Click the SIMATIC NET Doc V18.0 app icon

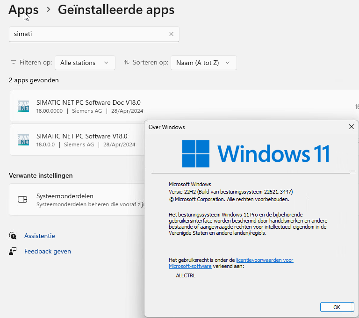click(x=23, y=106)
